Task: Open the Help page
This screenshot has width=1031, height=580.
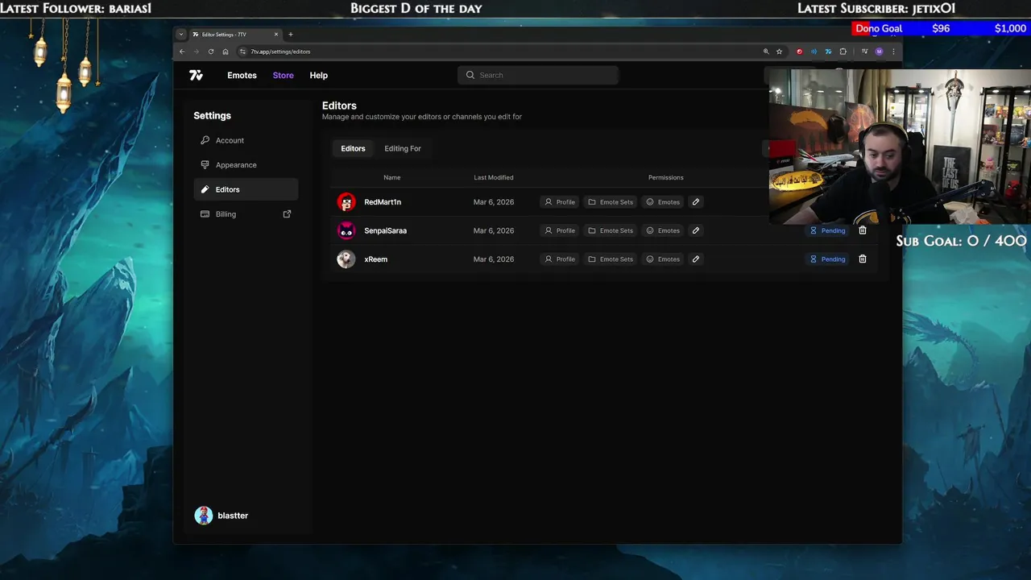Action: [318, 75]
